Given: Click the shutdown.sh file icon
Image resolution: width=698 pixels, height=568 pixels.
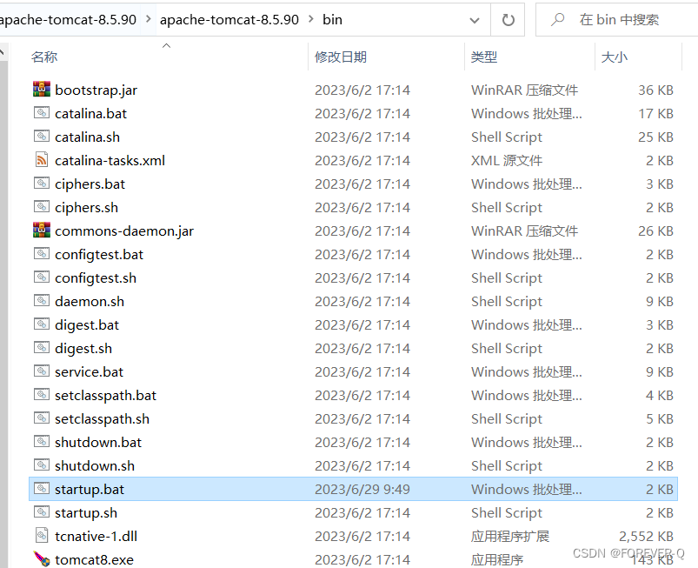Looking at the screenshot, I should coord(42,465).
